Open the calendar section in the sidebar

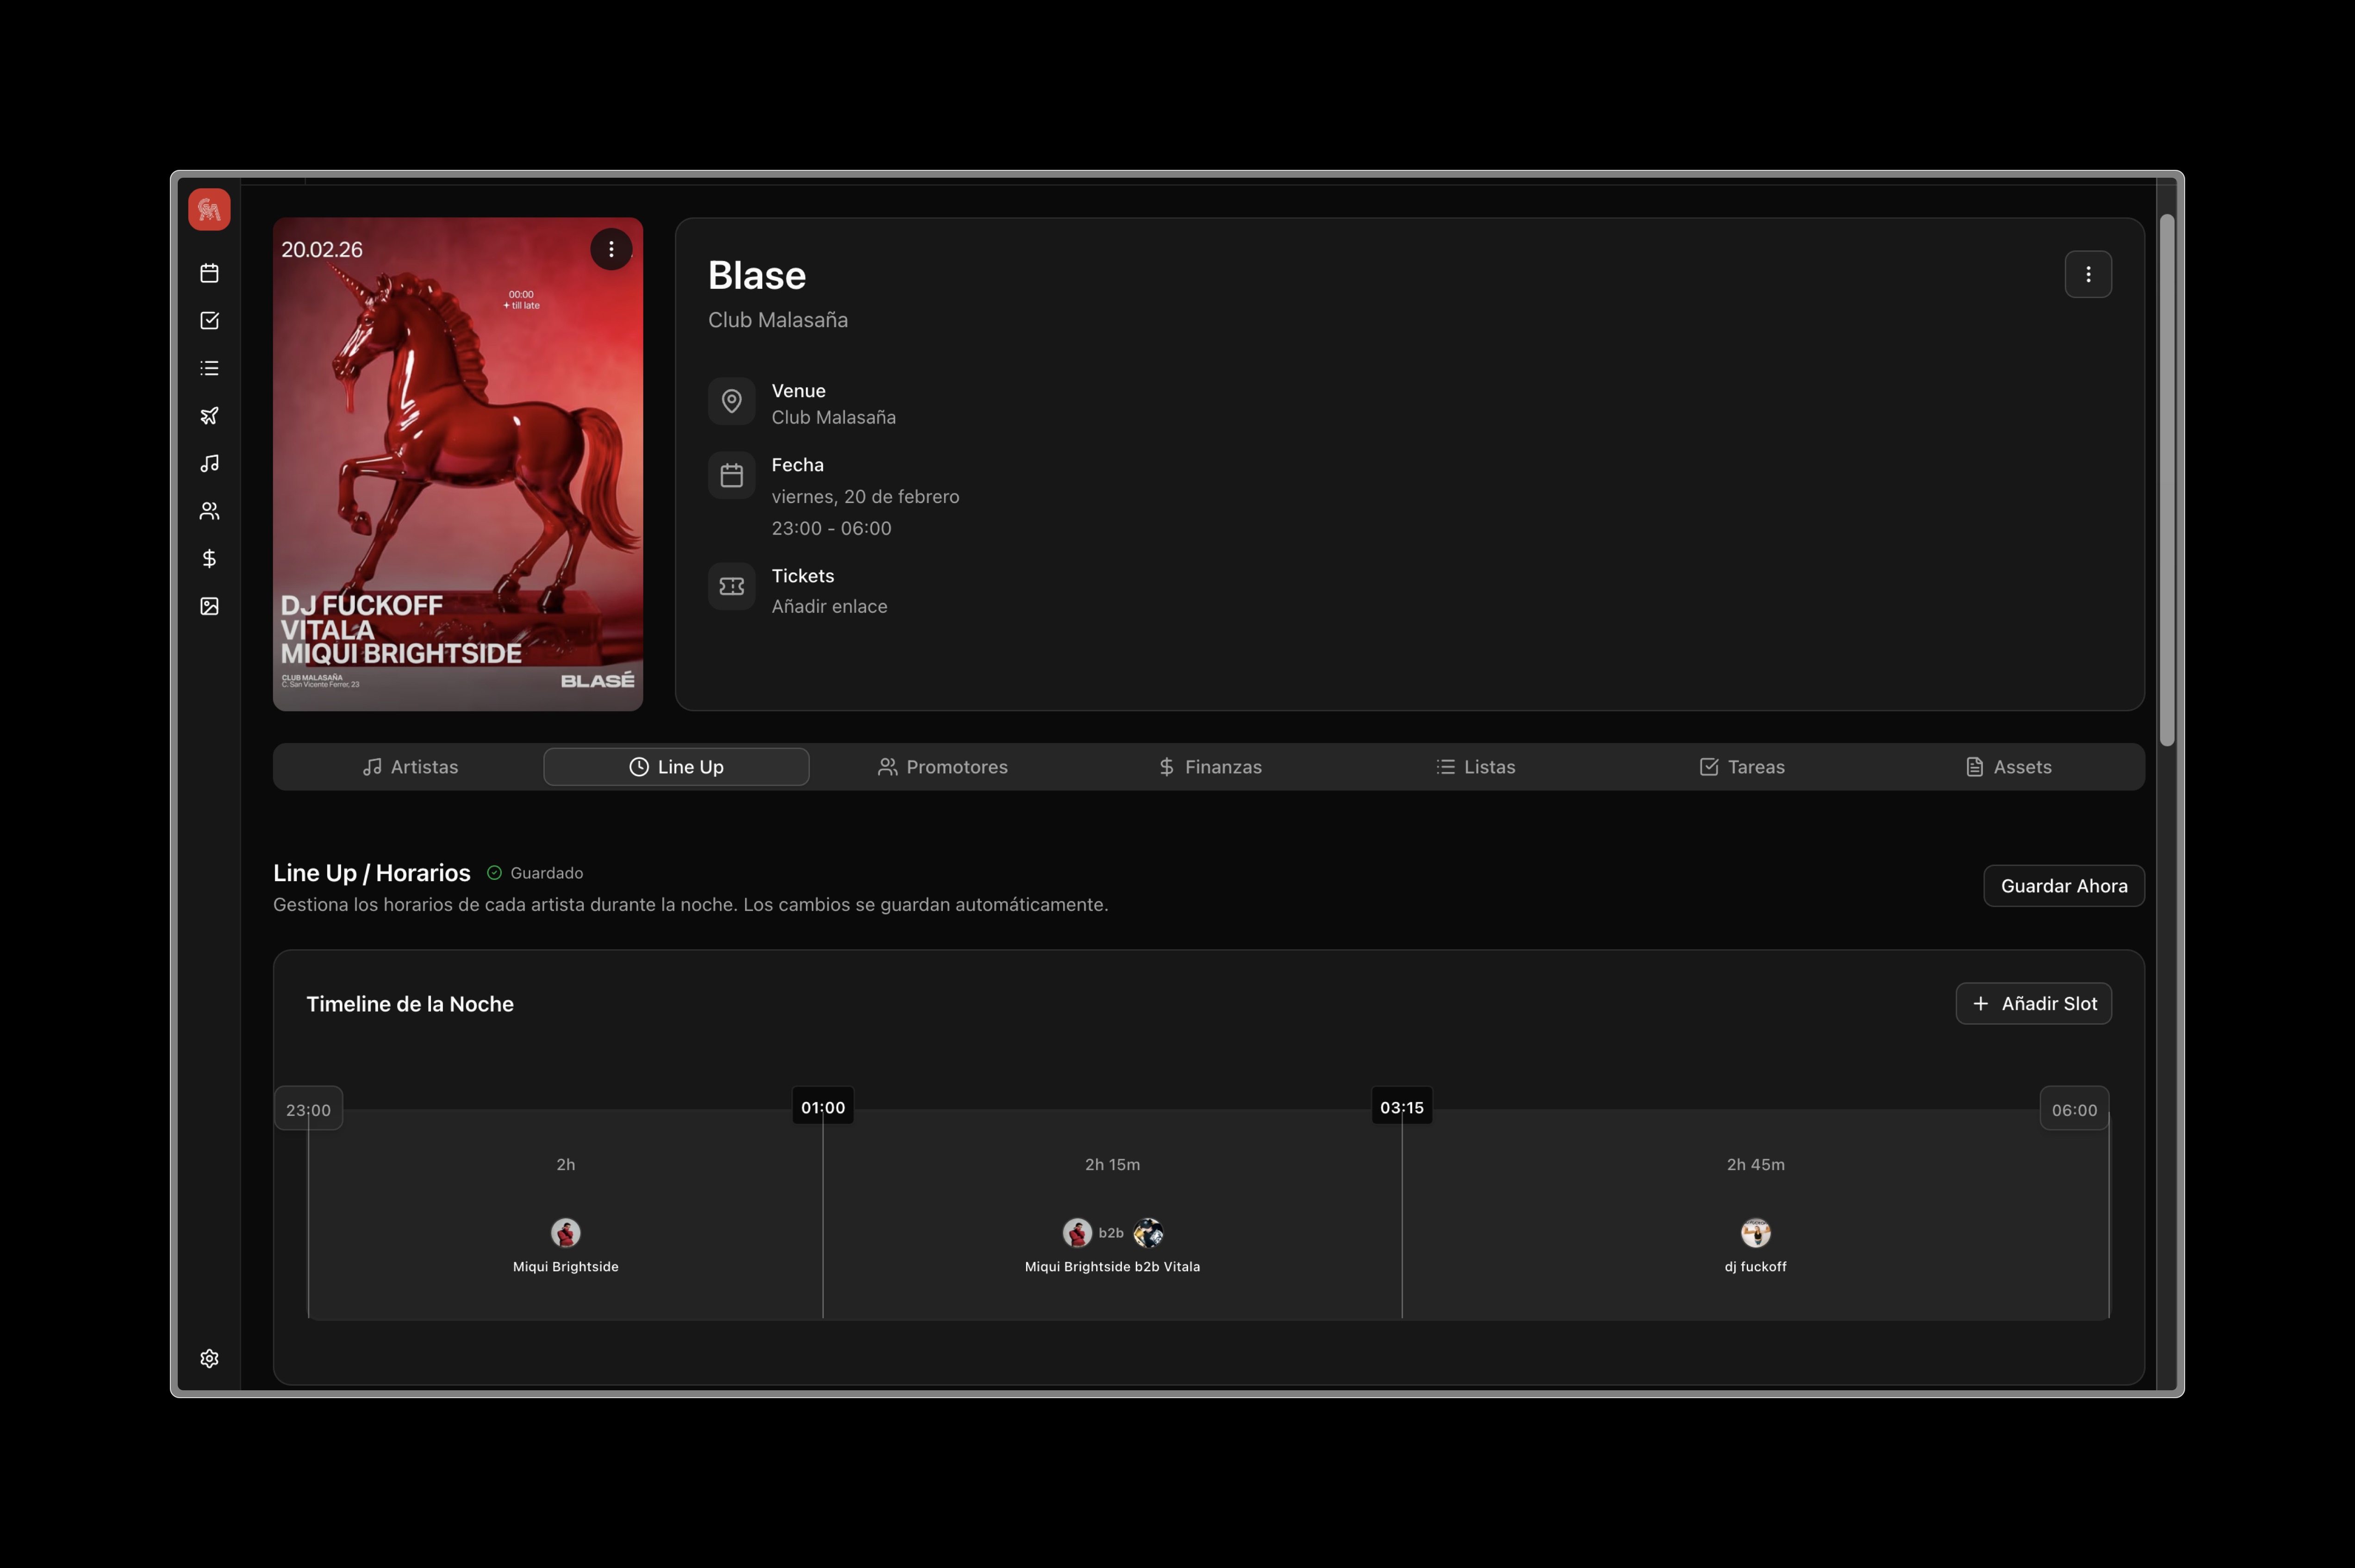[209, 272]
